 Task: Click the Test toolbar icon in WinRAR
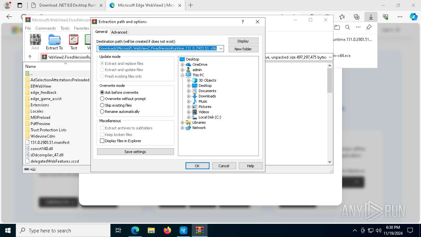tap(74, 42)
